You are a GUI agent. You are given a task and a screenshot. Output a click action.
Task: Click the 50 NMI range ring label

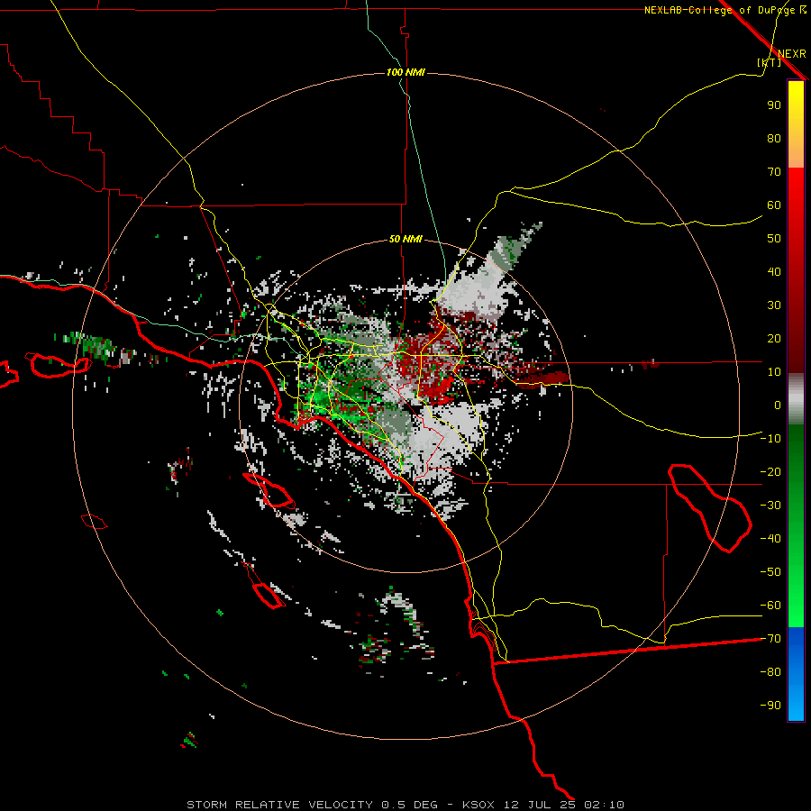coord(405,239)
